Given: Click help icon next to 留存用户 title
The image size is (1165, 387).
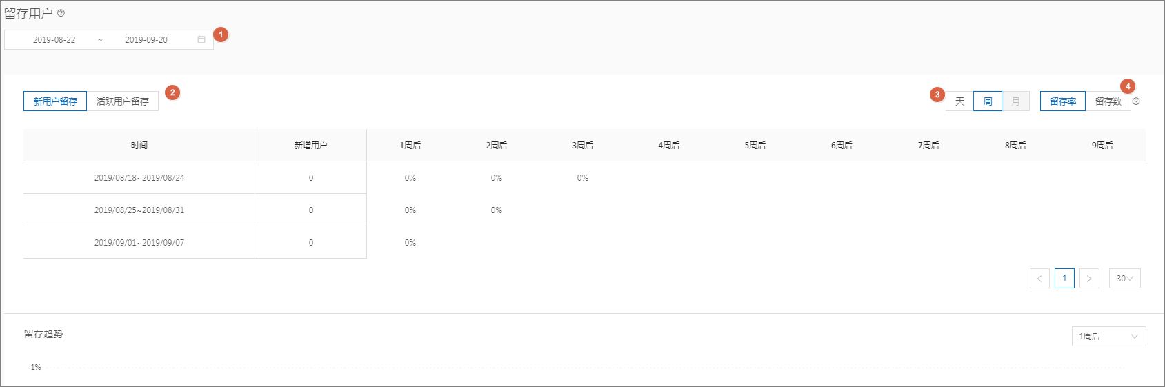Looking at the screenshot, I should coord(61,13).
